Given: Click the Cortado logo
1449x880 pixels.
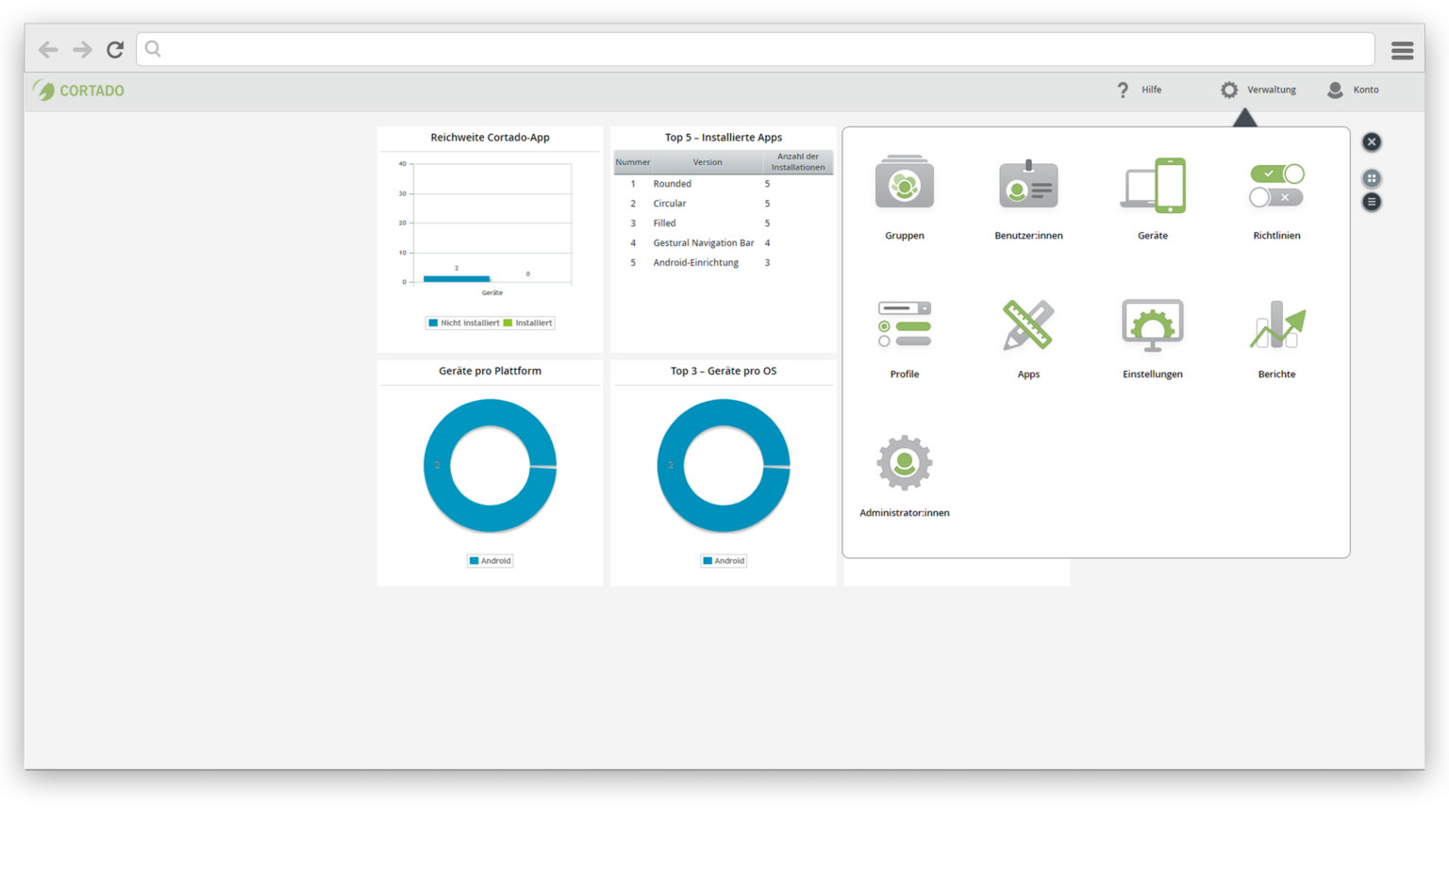Looking at the screenshot, I should coord(79,91).
